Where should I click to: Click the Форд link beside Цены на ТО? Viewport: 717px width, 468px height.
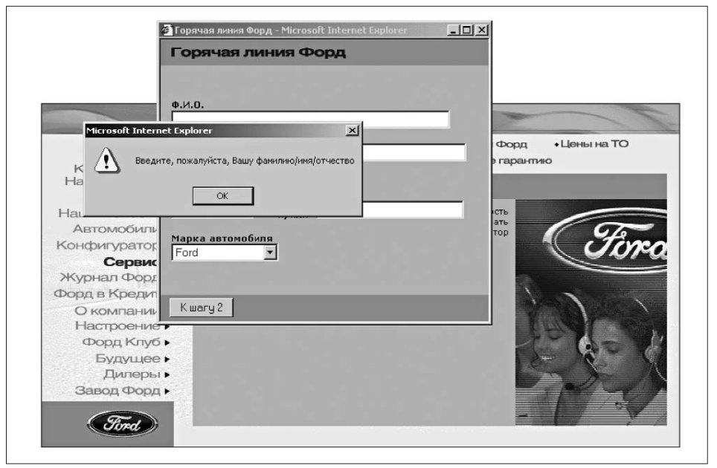pyautogui.click(x=511, y=144)
